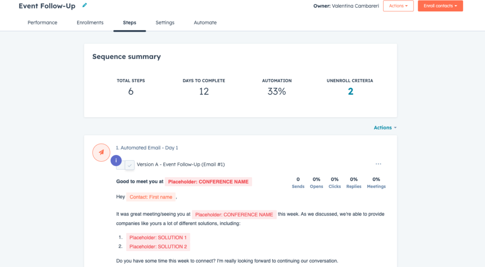
Task: Click the pencil icon beside Event Follow-Up
Action: click(84, 5)
